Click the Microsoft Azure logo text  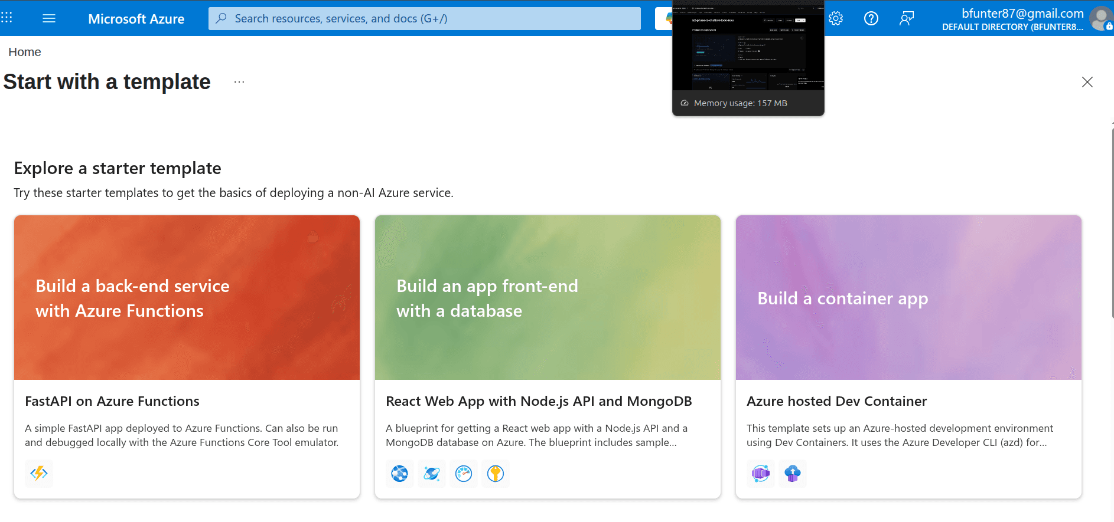click(x=136, y=19)
